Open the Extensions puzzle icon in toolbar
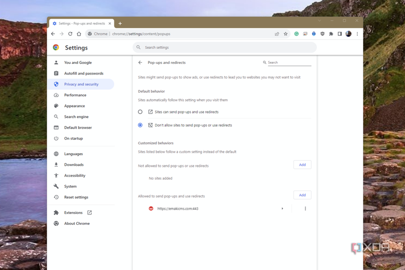This screenshot has width=405, height=270. click(x=331, y=34)
